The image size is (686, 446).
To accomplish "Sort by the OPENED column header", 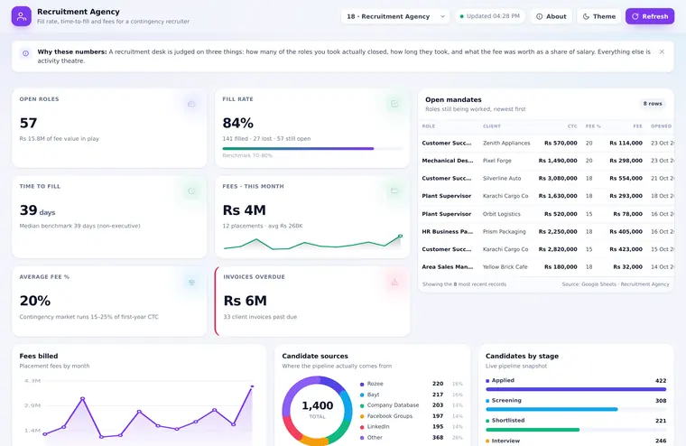I will 661,126.
